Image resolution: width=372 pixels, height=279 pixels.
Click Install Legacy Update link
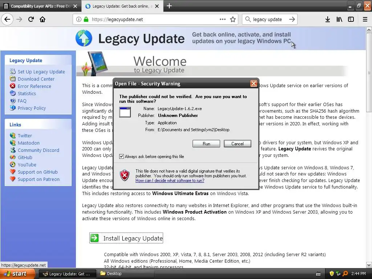[x=133, y=238]
